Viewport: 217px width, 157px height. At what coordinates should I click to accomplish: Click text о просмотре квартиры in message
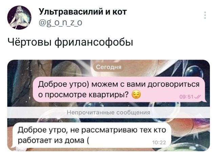click(83, 95)
